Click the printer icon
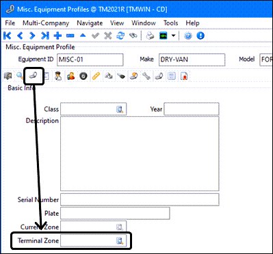This screenshot has width=273, height=254. [x=150, y=36]
